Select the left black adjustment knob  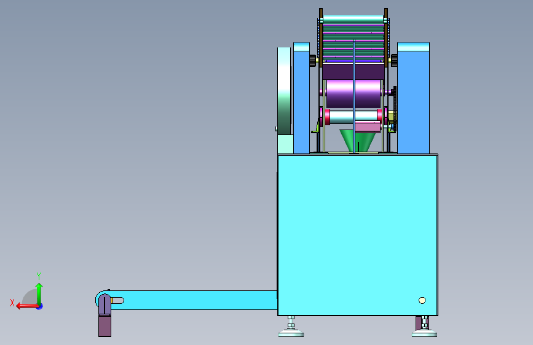point(313,60)
